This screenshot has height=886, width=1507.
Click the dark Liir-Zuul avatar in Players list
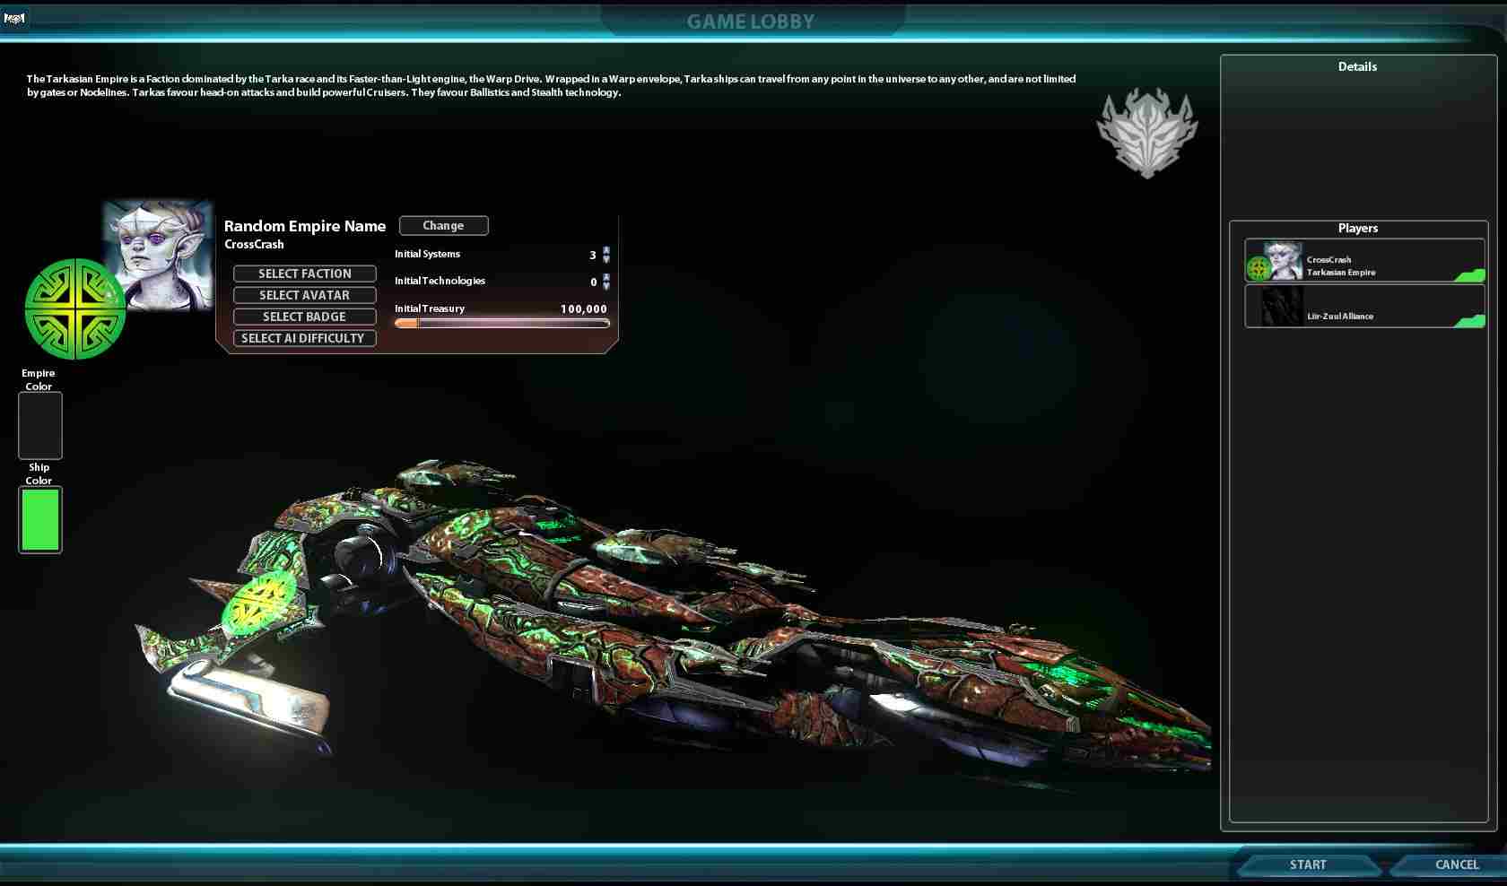[1281, 307]
